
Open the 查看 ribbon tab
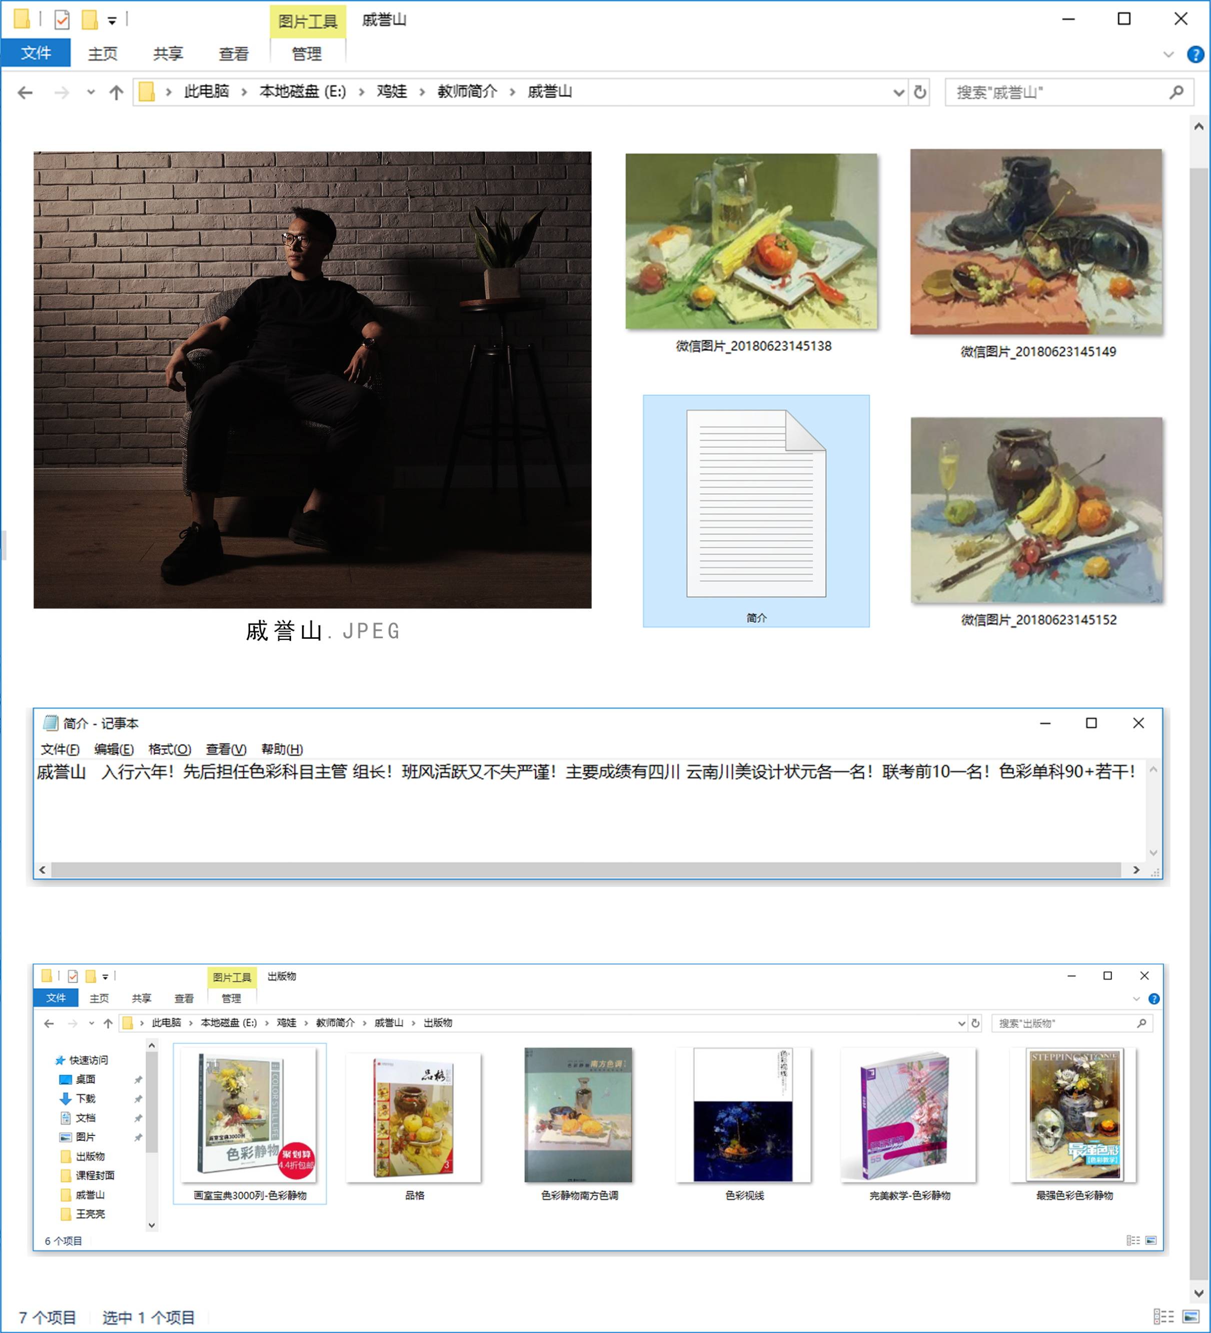tap(234, 54)
